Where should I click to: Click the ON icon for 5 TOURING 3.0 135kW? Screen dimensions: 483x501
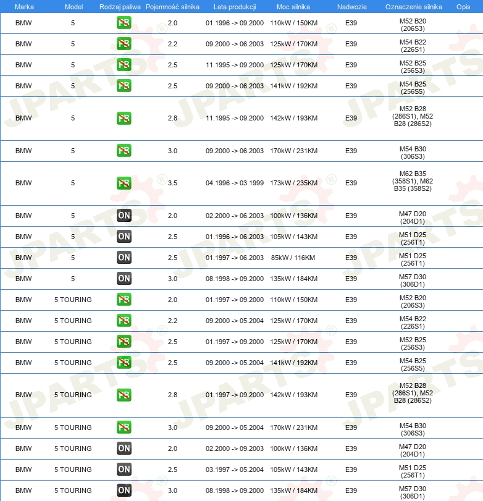(124, 490)
